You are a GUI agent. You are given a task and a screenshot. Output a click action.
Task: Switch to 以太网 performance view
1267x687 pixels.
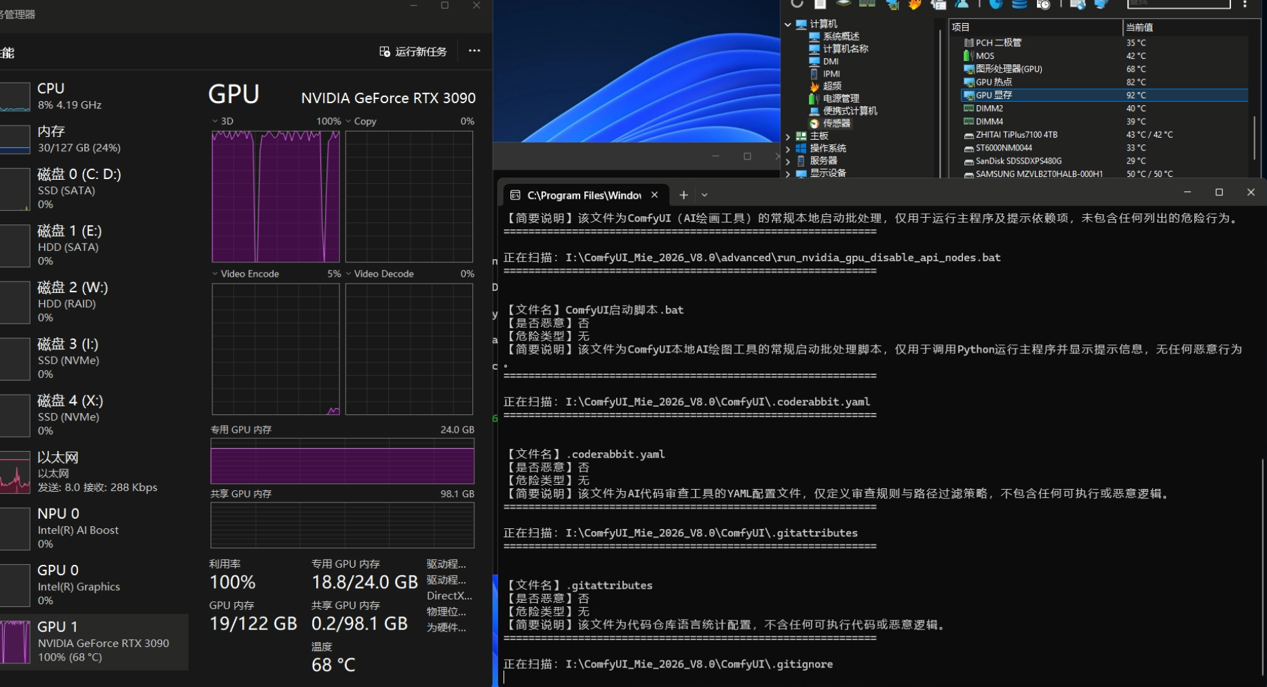(x=94, y=471)
